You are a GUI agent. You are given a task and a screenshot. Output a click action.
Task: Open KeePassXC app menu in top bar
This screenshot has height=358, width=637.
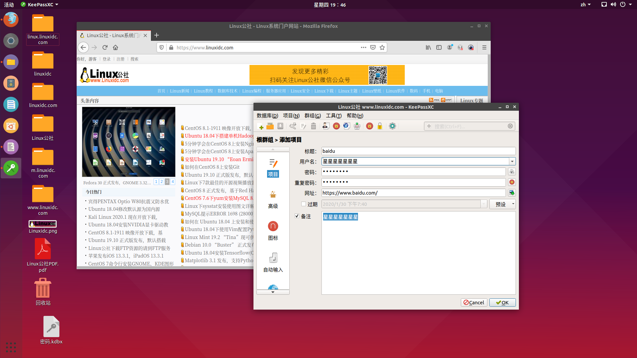click(x=39, y=5)
